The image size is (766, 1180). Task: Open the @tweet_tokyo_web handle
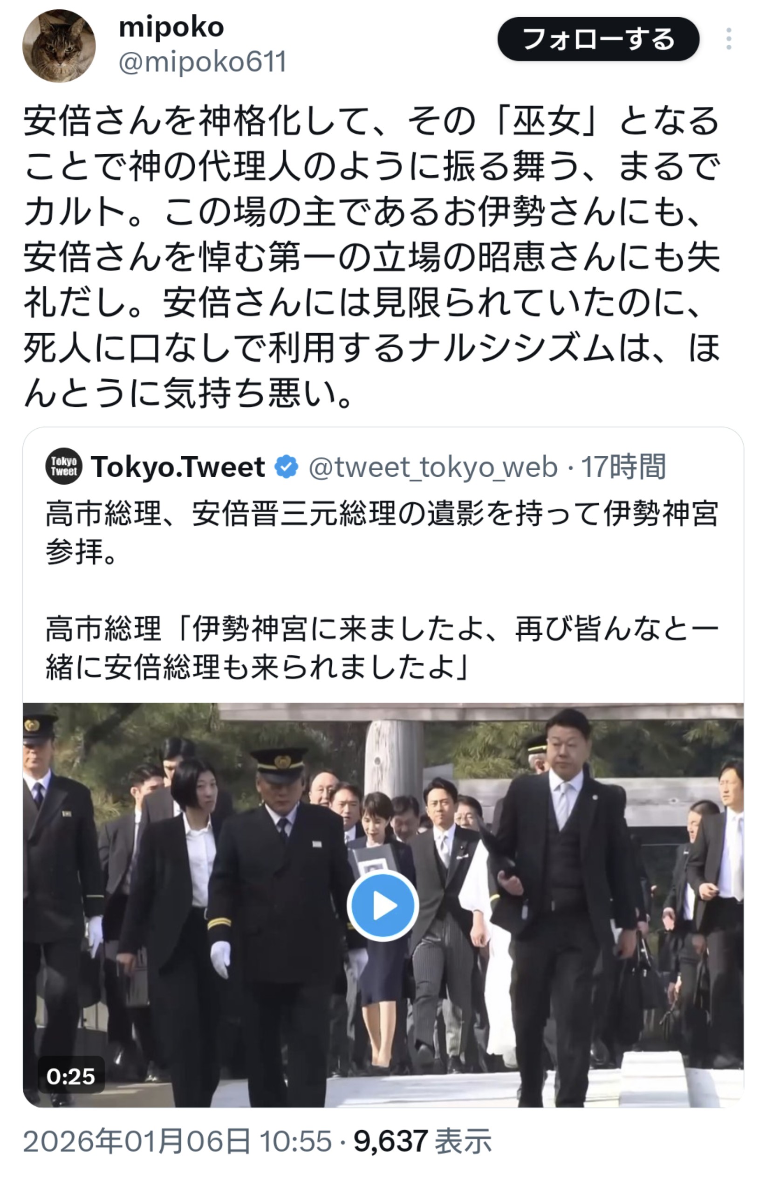pos(433,467)
